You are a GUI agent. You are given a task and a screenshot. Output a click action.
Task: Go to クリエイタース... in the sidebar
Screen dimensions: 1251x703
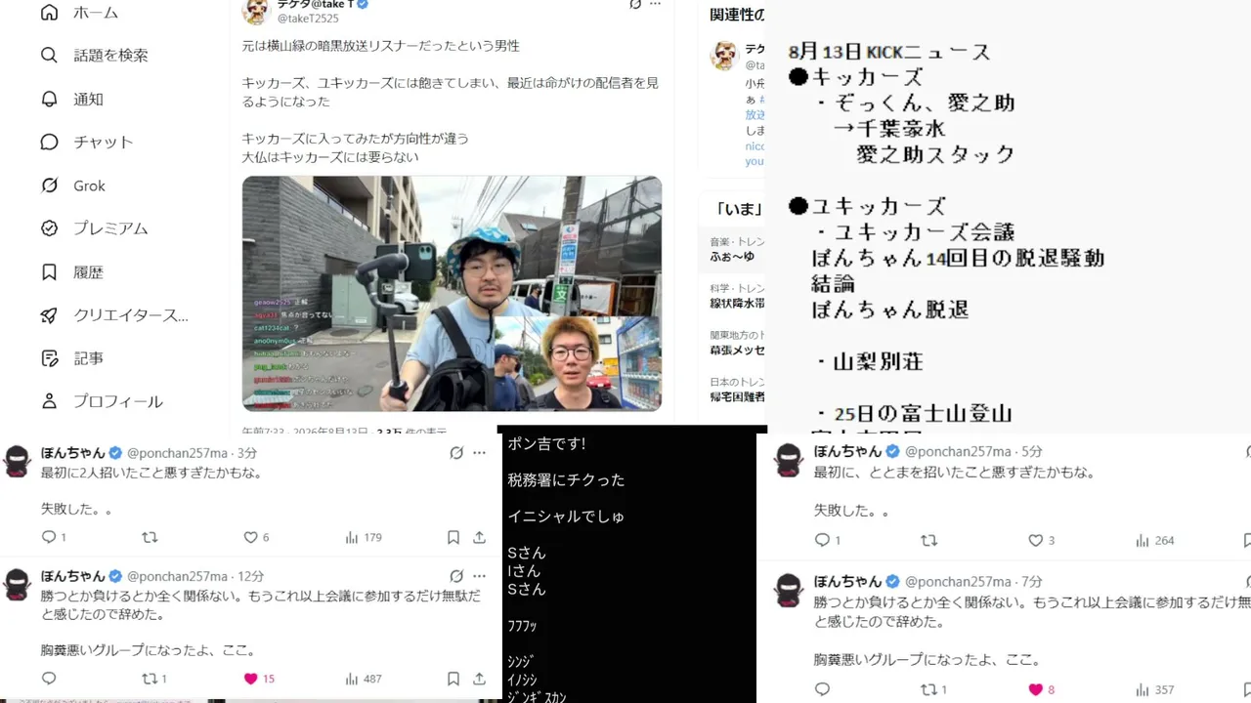pos(113,315)
